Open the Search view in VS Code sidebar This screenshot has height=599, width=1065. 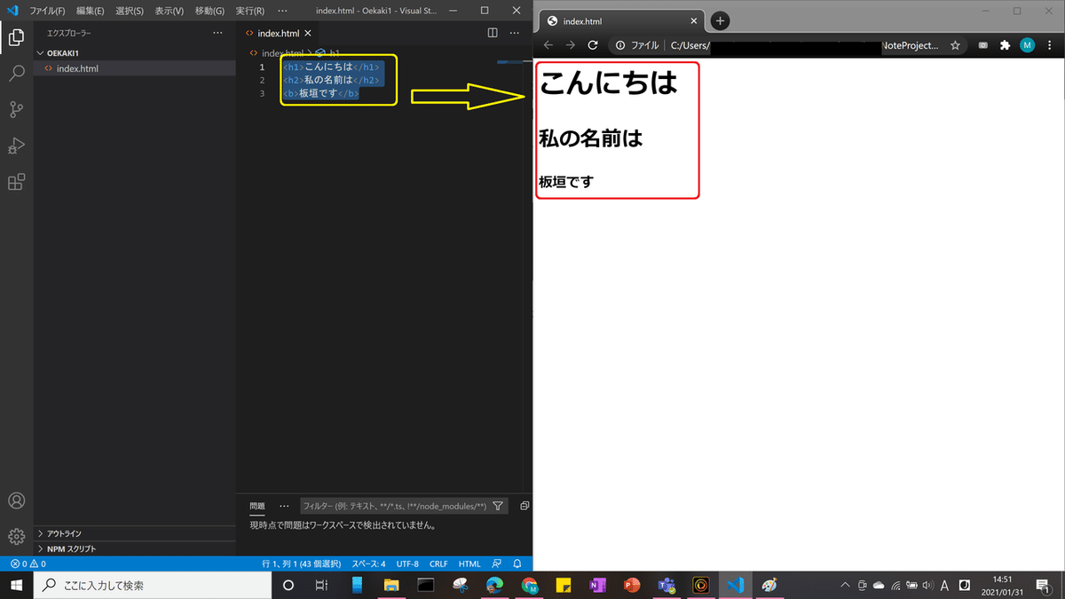click(16, 74)
